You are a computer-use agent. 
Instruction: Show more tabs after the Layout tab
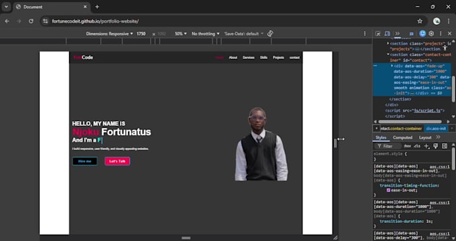point(439,137)
